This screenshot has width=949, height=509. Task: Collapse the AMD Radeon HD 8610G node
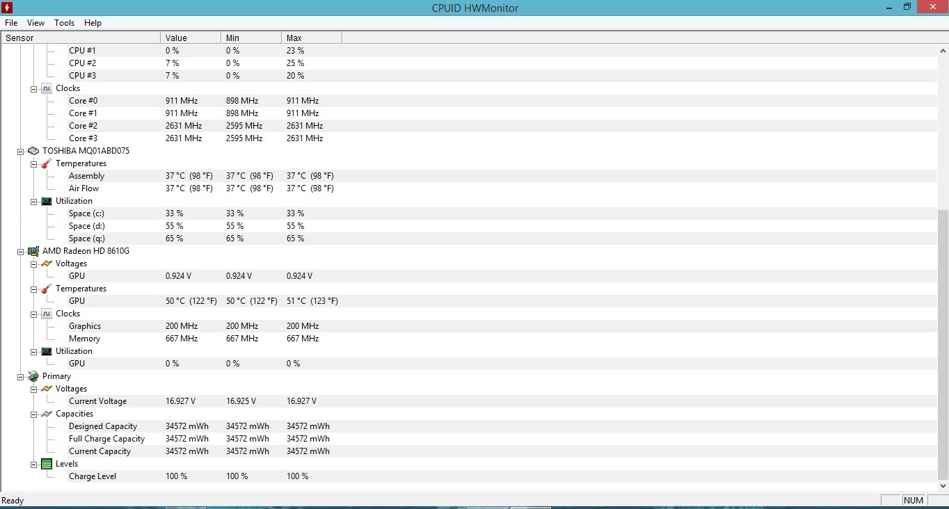[x=21, y=251]
